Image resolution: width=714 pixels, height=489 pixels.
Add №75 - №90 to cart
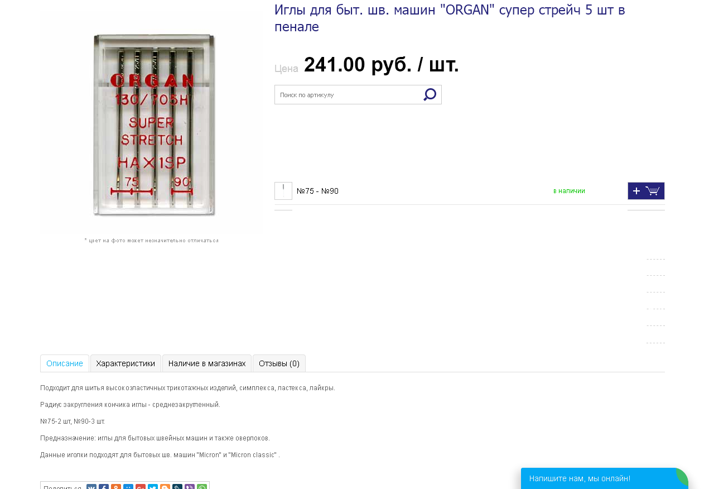point(646,191)
